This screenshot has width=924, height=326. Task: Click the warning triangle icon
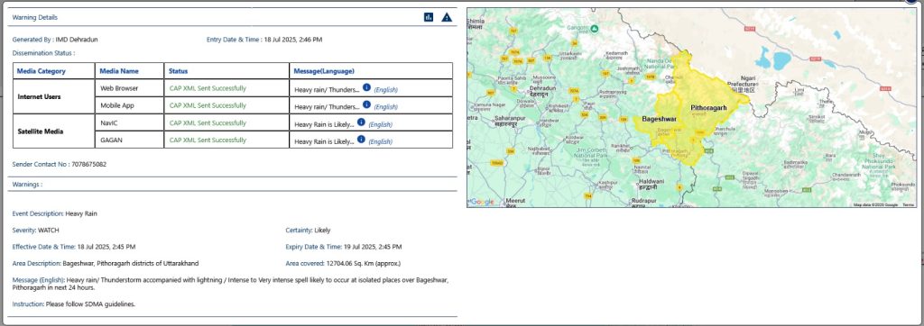tap(447, 17)
